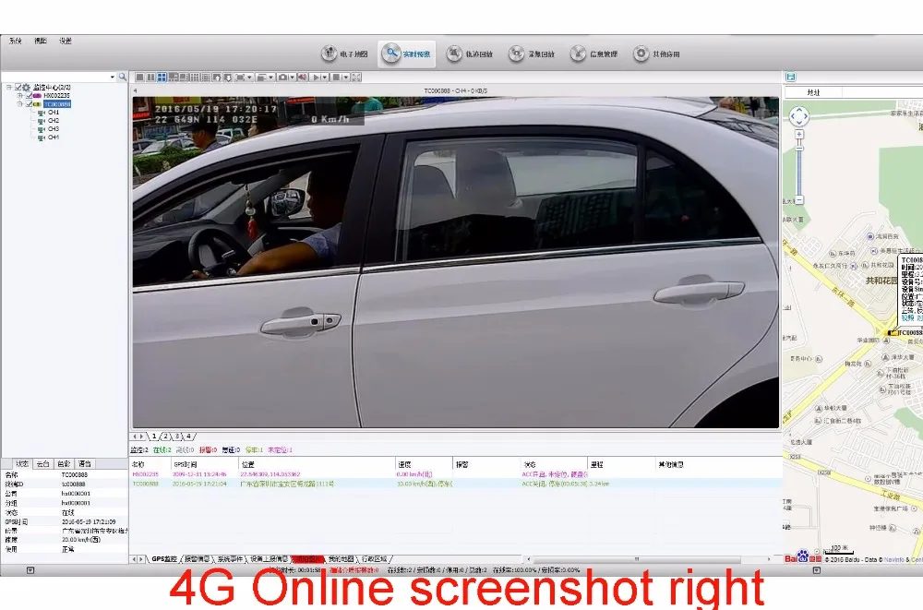This screenshot has height=610, width=923.
Task: Start all video playback button
Action: (316, 78)
